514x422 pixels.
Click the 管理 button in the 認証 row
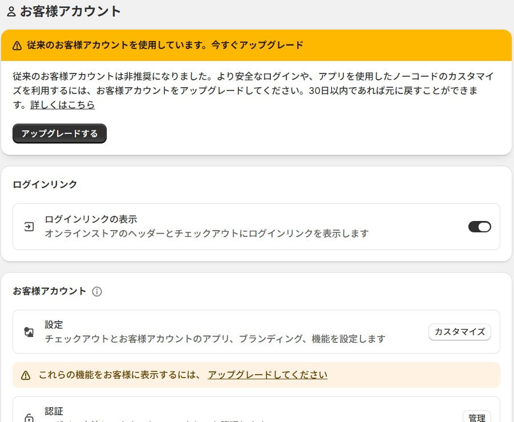point(476,417)
